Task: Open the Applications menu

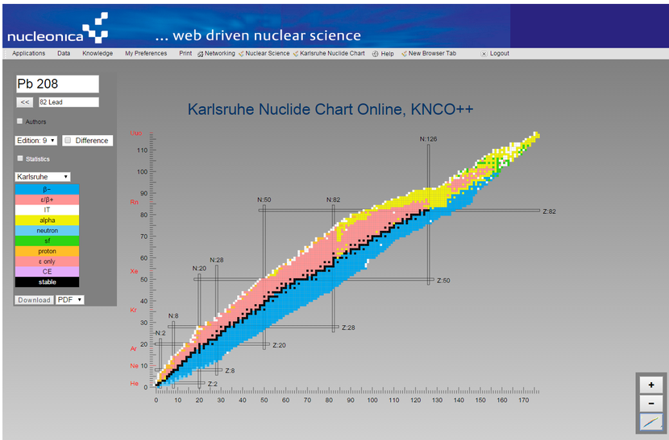Action: (x=28, y=53)
